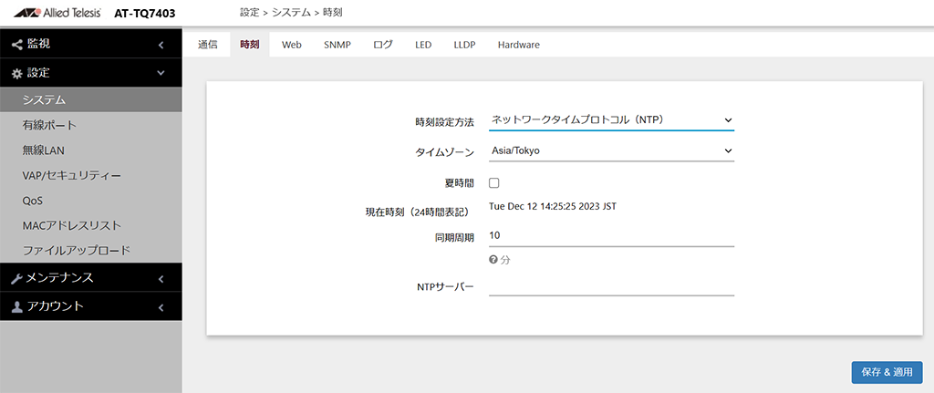Open the 時刻設定方法 dropdown
Viewport: 934px width, 393px height.
point(611,120)
